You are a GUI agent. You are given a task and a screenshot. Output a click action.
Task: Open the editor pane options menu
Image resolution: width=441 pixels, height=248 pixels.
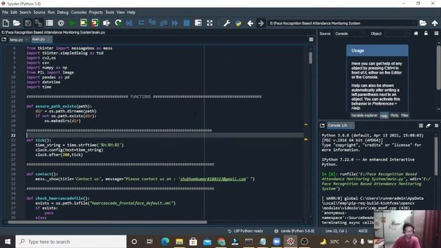311,40
